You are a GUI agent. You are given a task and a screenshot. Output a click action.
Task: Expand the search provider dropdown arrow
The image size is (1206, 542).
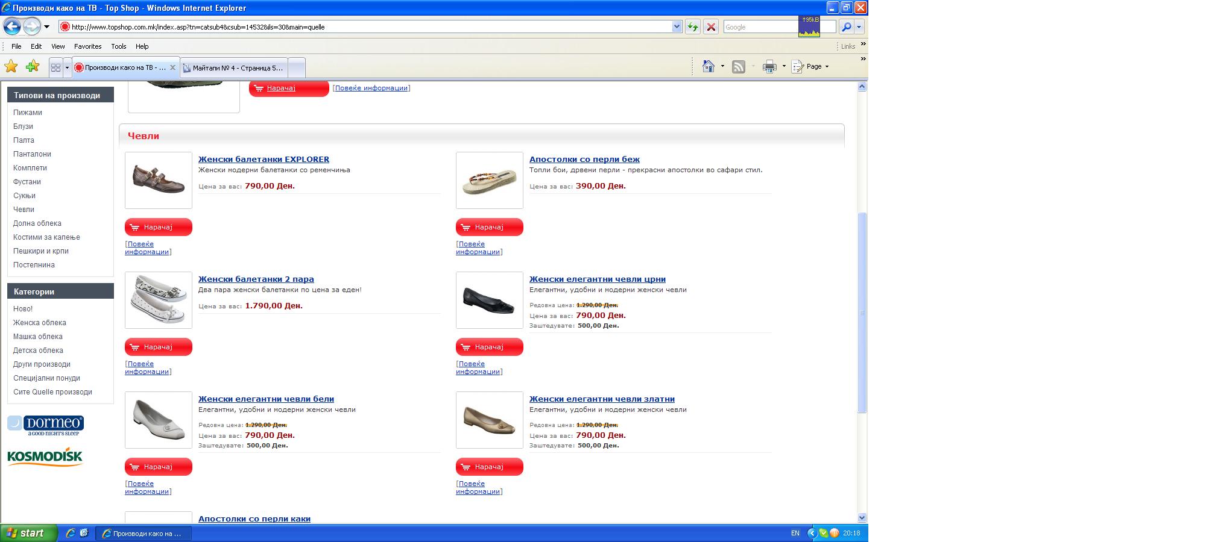pos(859,26)
